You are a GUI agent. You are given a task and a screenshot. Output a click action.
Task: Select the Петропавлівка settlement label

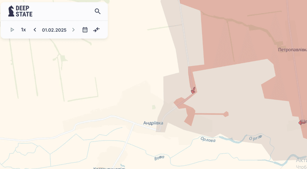point(292,50)
